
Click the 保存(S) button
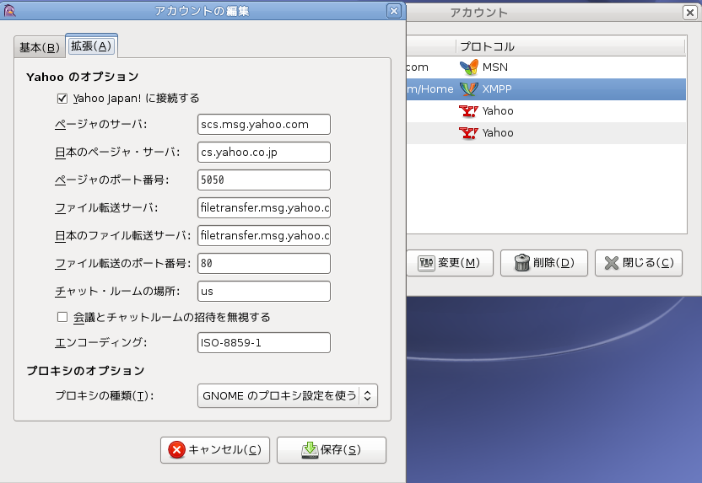pos(332,450)
